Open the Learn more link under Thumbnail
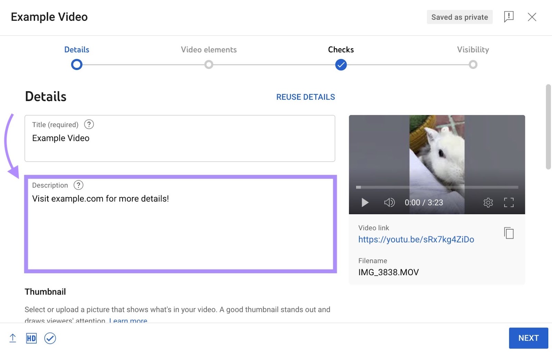Screen dimensions: 552x352 [x=128, y=320]
